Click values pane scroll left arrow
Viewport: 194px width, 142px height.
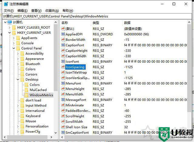(62, 137)
